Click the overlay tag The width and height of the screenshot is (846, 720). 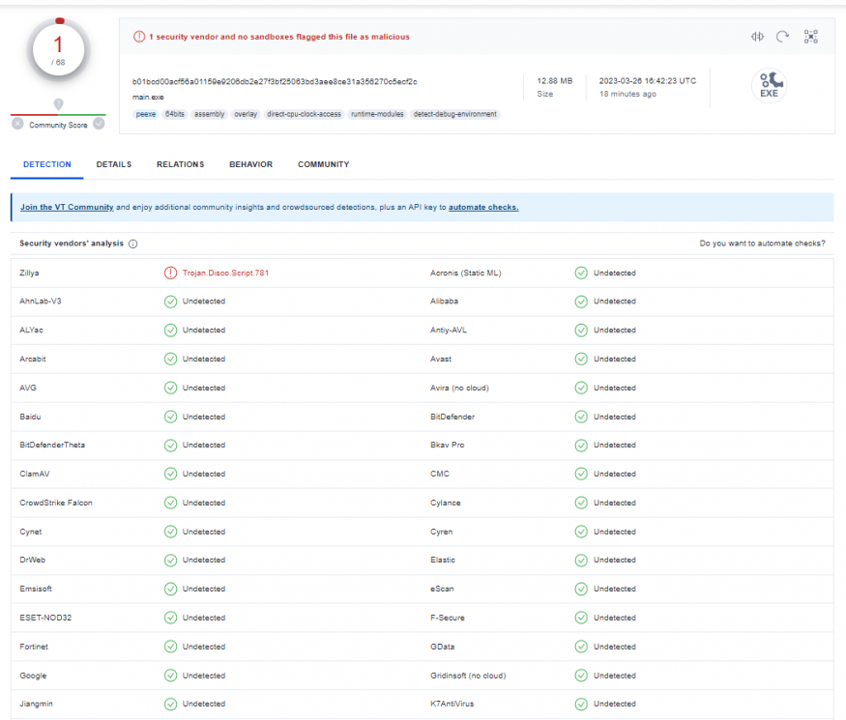pos(246,114)
